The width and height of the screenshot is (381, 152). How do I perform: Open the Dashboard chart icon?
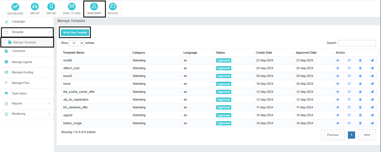click(x=15, y=6)
